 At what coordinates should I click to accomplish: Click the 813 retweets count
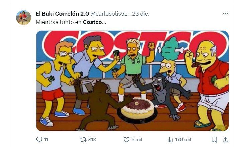coord(92,139)
